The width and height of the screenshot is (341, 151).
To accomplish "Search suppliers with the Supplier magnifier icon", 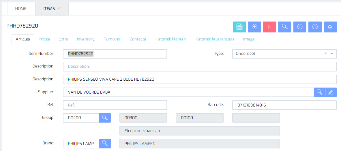I will [x=319, y=92].
